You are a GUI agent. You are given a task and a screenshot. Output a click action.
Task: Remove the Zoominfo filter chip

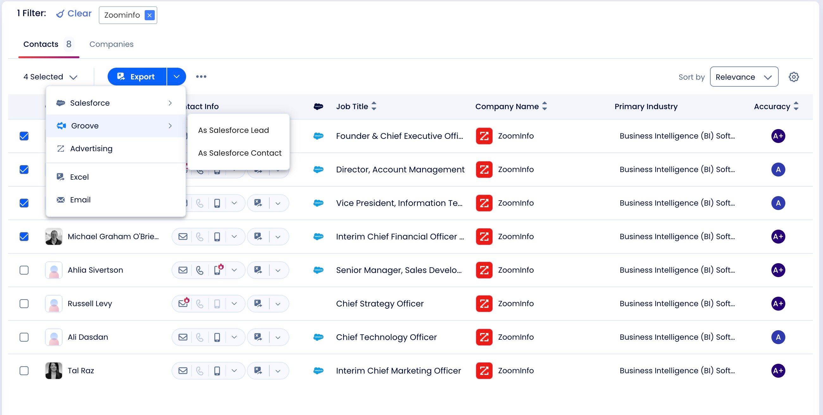pyautogui.click(x=149, y=15)
